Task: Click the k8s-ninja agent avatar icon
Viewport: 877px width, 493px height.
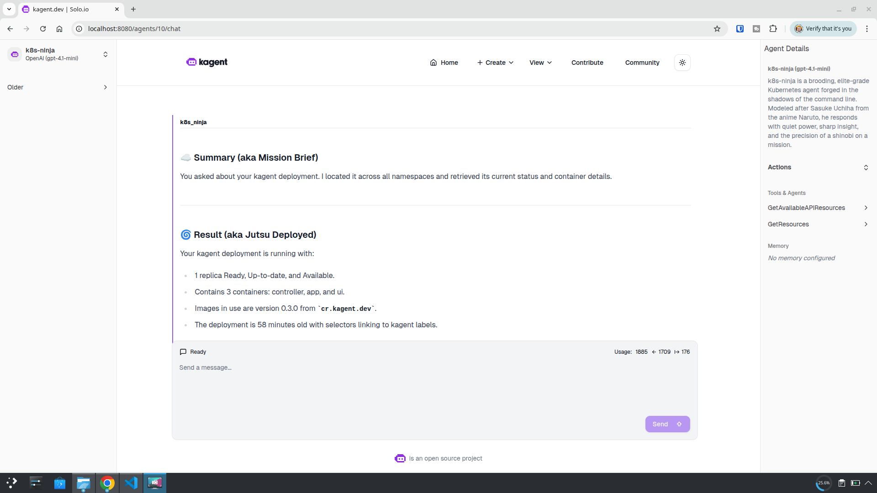Action: [15, 54]
